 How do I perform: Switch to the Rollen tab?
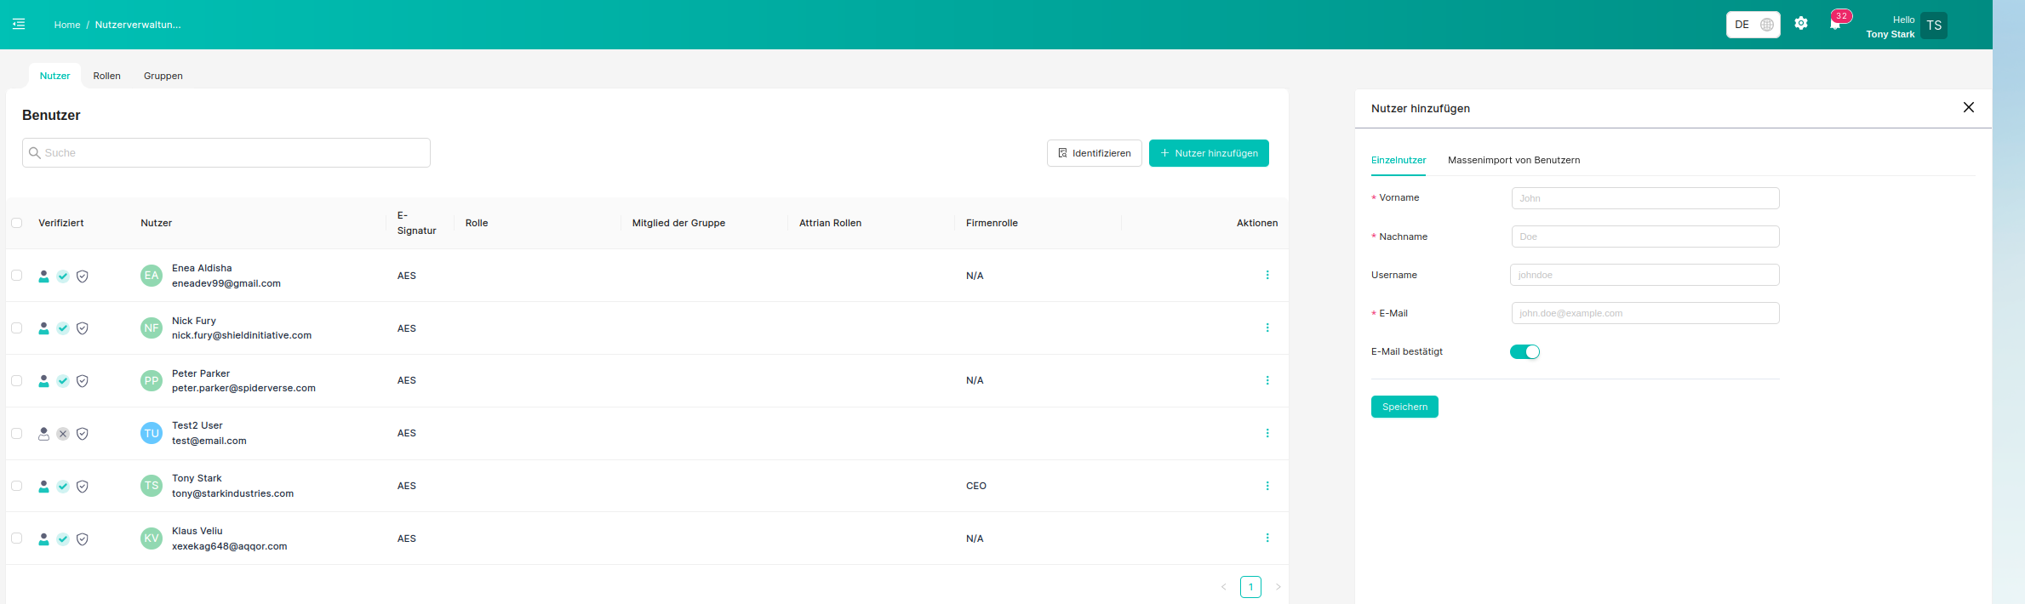(107, 76)
